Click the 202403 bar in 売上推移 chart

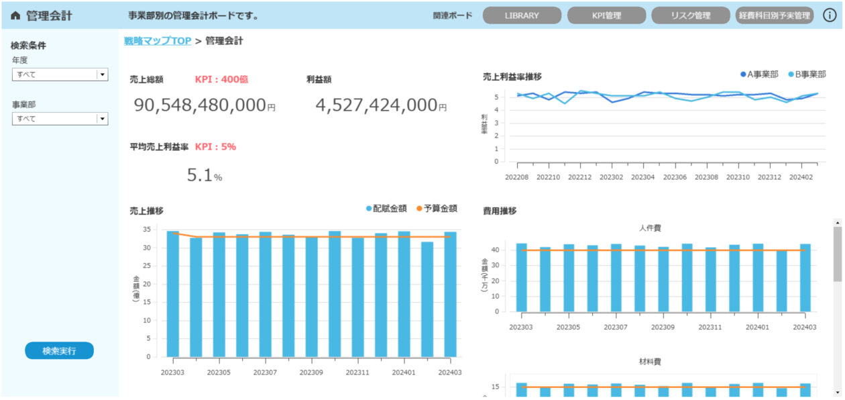pos(450,295)
